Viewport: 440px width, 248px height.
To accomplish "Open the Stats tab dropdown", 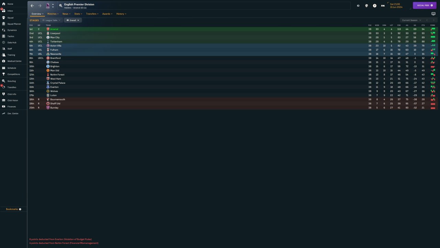I will 78,14.
